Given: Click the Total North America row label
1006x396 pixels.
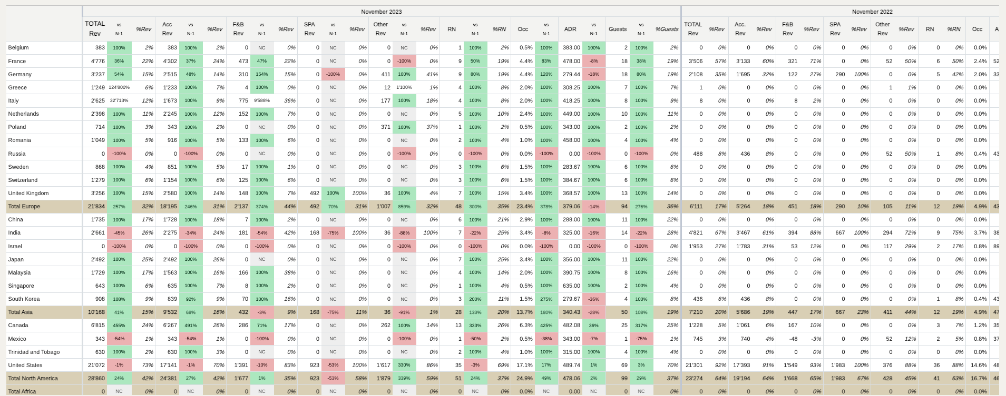Looking at the screenshot, I should pos(33,379).
